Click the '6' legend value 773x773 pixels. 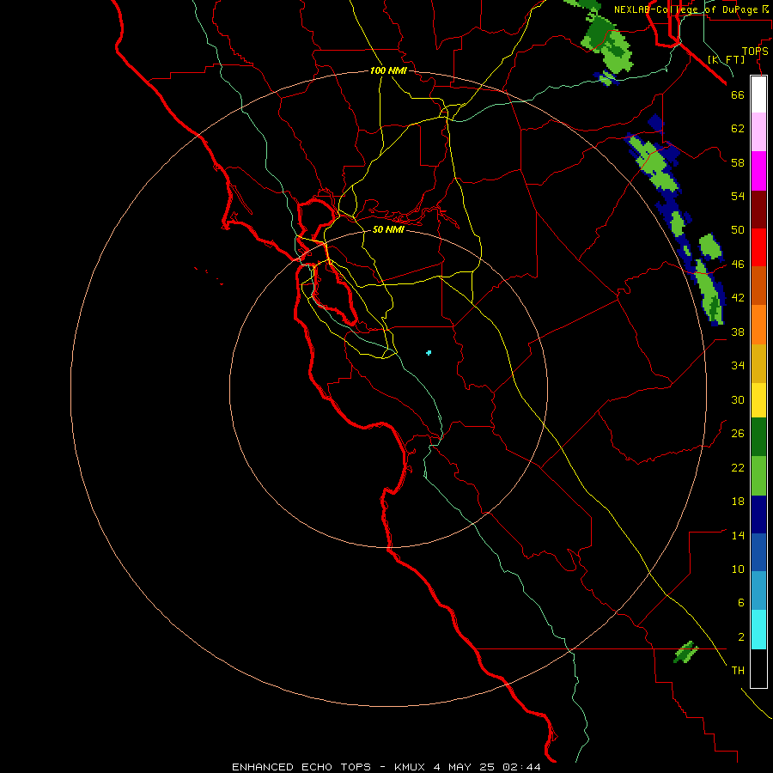[740, 602]
